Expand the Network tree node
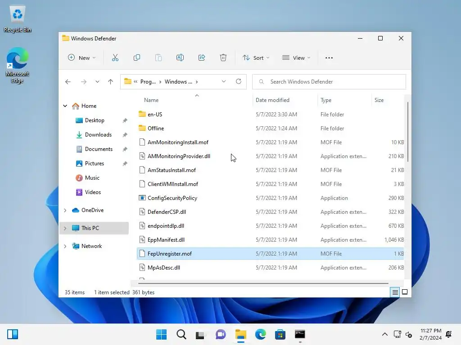 [x=65, y=246]
